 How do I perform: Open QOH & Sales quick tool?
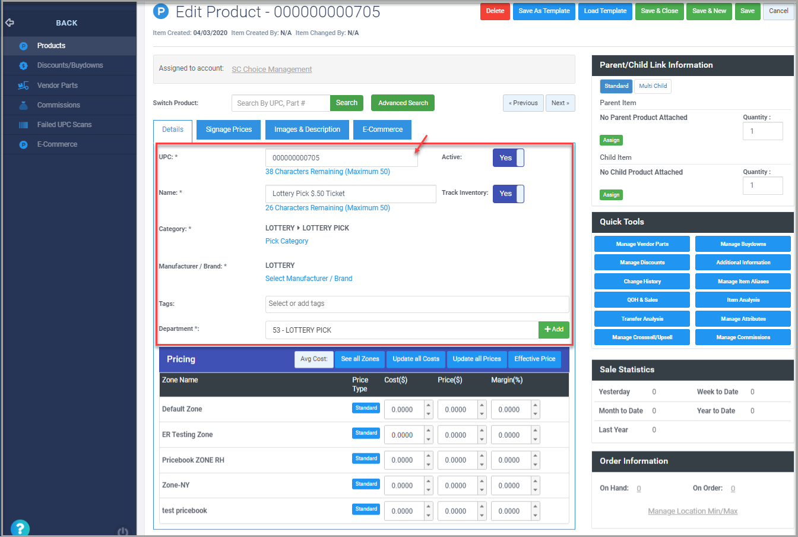(x=642, y=300)
